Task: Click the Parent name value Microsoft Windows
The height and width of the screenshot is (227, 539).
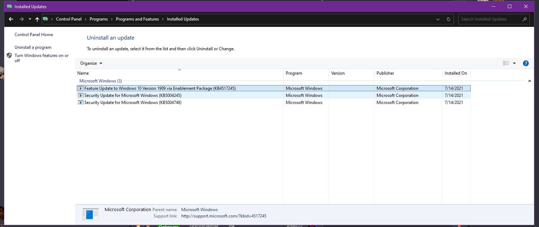Action: point(199,210)
